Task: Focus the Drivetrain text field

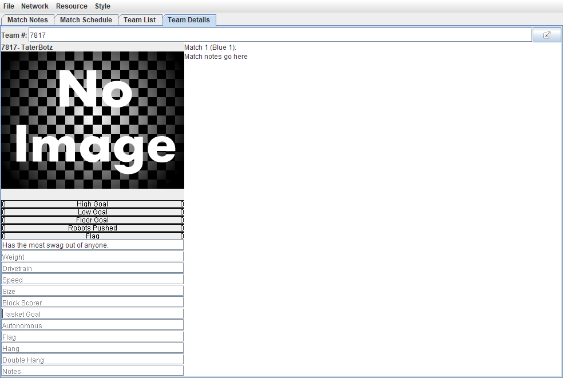Action: pos(93,268)
